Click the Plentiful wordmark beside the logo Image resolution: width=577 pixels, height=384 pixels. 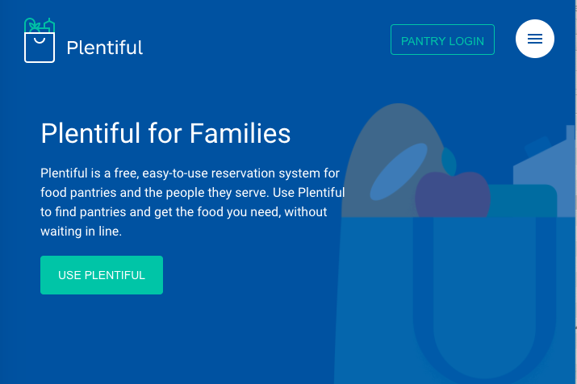[105, 48]
